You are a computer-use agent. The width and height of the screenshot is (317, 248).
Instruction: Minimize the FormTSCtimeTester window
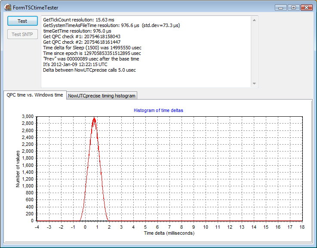[x=280, y=8]
